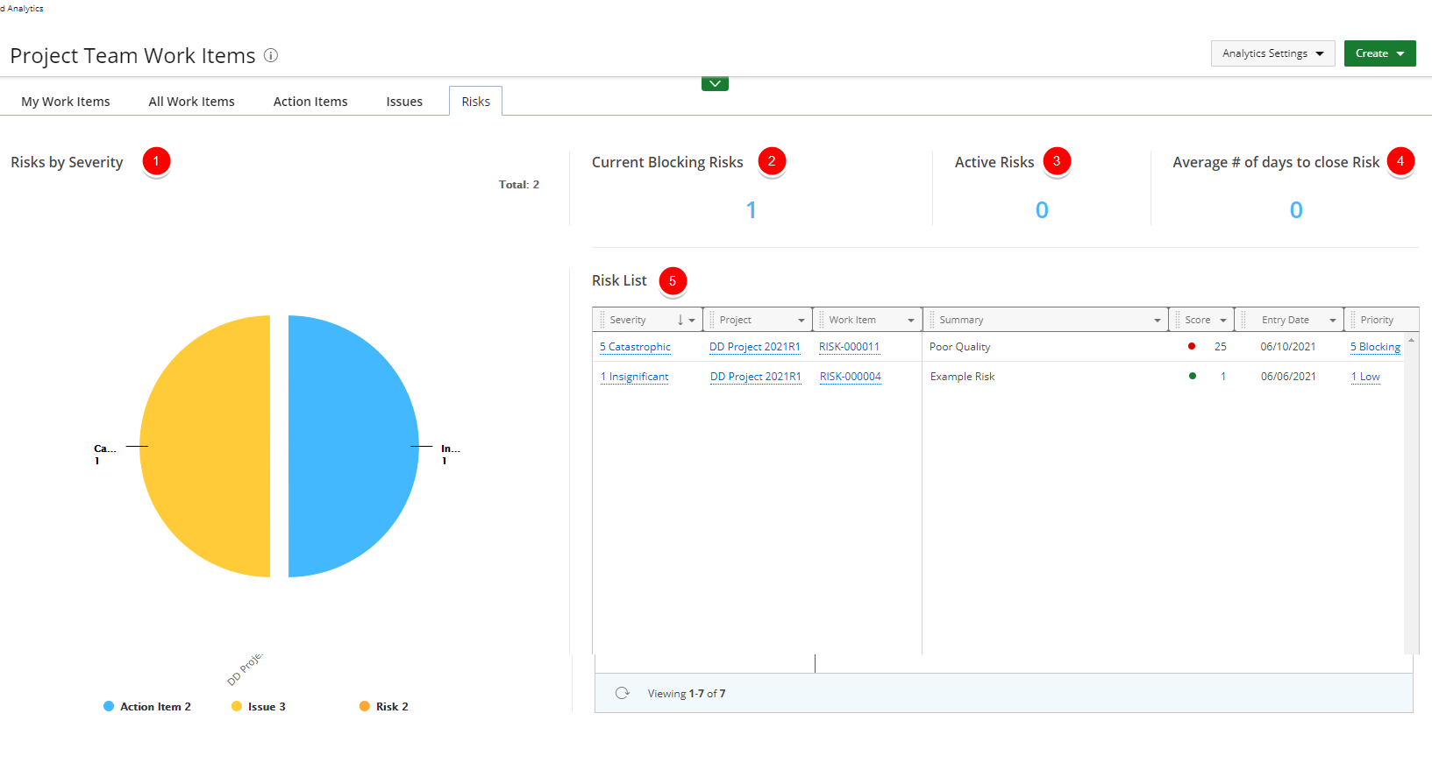
Task: Switch to the Issues tab
Action: (x=404, y=102)
